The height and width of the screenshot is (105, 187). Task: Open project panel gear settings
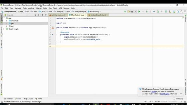(42, 15)
